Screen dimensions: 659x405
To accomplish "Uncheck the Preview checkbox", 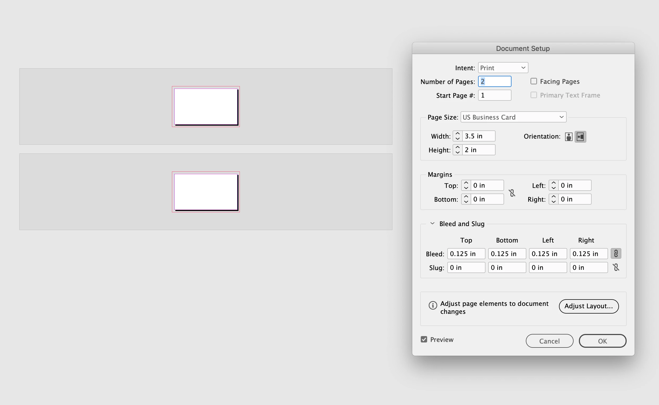I will (x=424, y=339).
